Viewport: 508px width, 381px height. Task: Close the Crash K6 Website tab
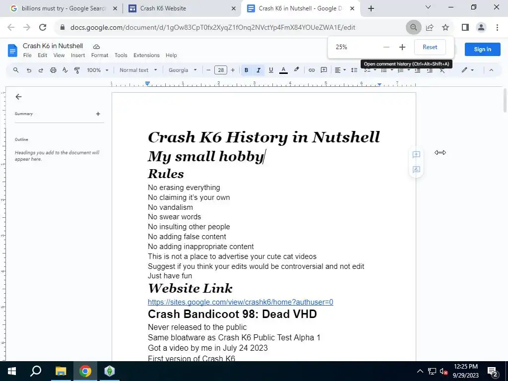tap(234, 9)
